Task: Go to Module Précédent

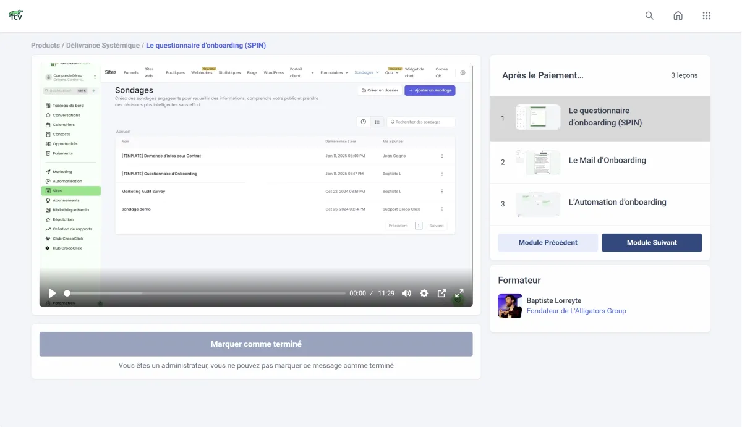Action: click(x=548, y=243)
